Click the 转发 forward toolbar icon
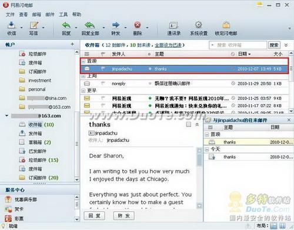Image resolution: width=294 pixels, height=230 pixels. coord(116,25)
